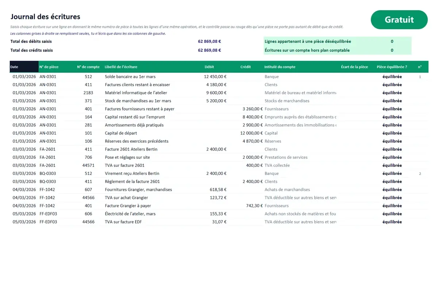Select the Total des débits saisis label
Viewport: 438px width, 292px height.
coord(31,42)
